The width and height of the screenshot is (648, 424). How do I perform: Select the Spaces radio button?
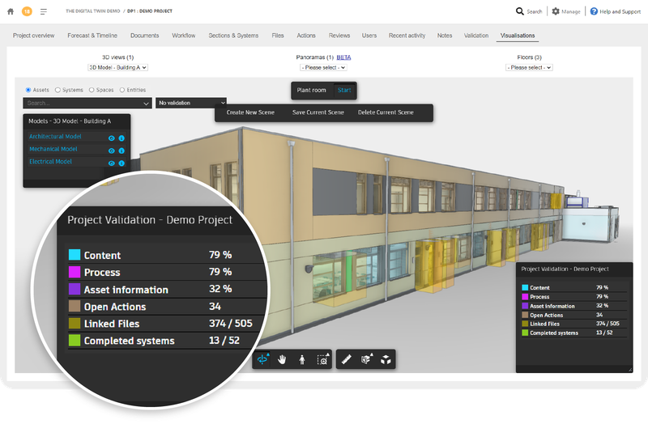pyautogui.click(x=92, y=90)
